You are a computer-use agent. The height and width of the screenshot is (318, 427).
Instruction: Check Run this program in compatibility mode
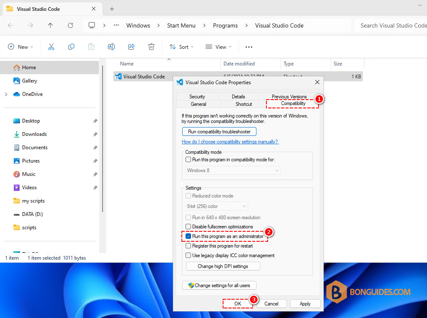pos(188,160)
